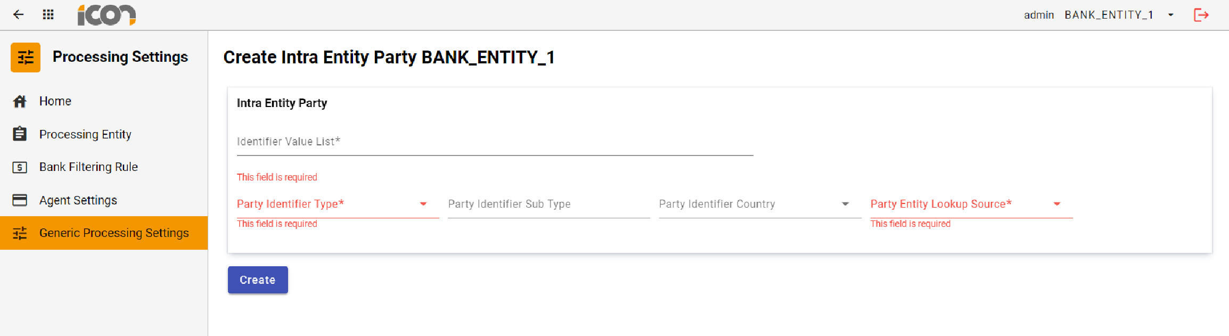The height and width of the screenshot is (336, 1229).
Task: Open Generic Processing Settings menu entry
Action: [114, 233]
